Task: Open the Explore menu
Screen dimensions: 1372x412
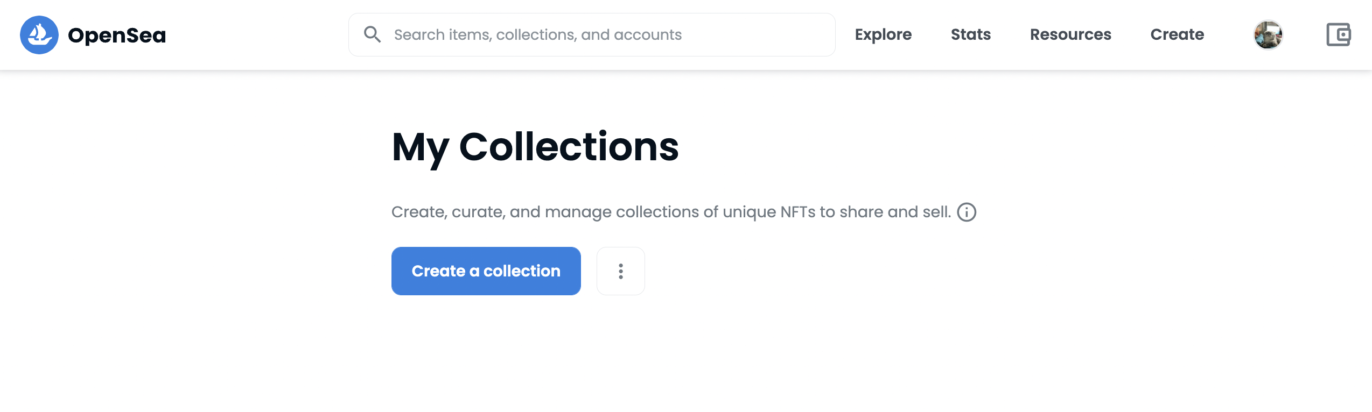Action: pyautogui.click(x=883, y=34)
